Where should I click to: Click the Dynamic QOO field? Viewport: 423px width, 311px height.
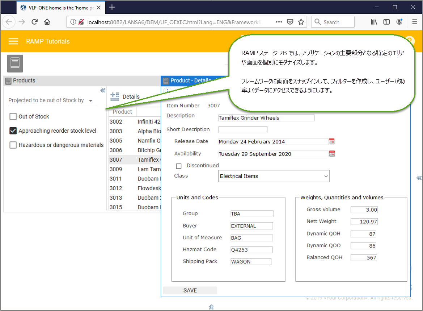363,246
